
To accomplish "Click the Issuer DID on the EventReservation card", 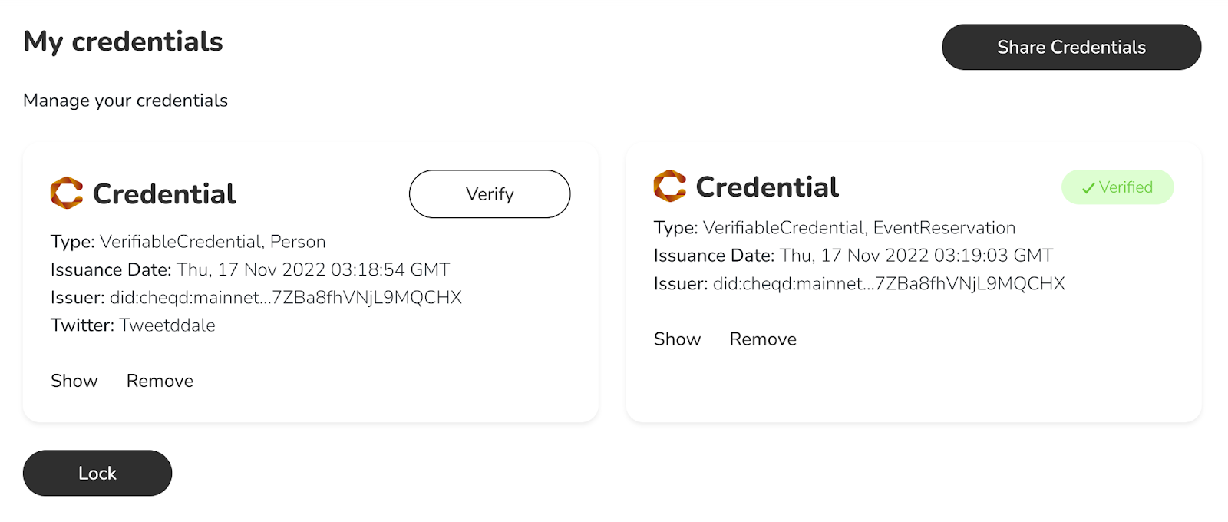I will click(x=889, y=284).
